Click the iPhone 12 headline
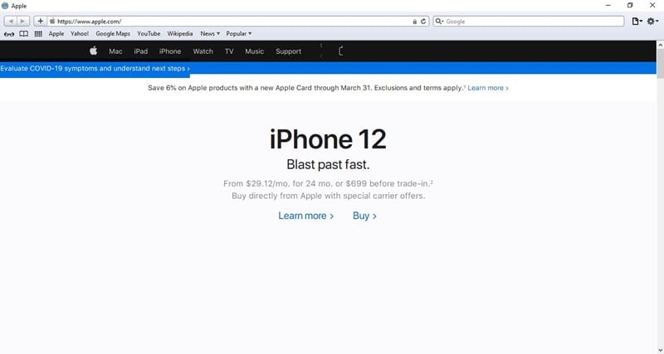 tap(328, 139)
